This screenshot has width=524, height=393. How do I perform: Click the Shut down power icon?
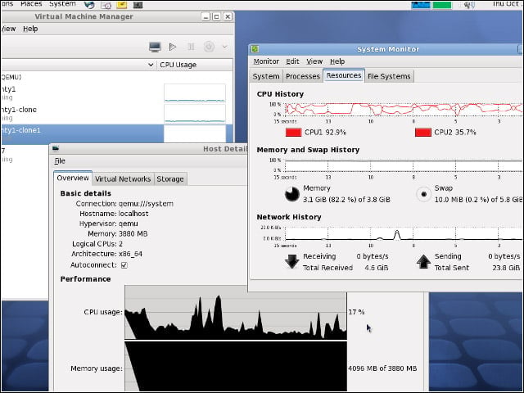[x=210, y=47]
